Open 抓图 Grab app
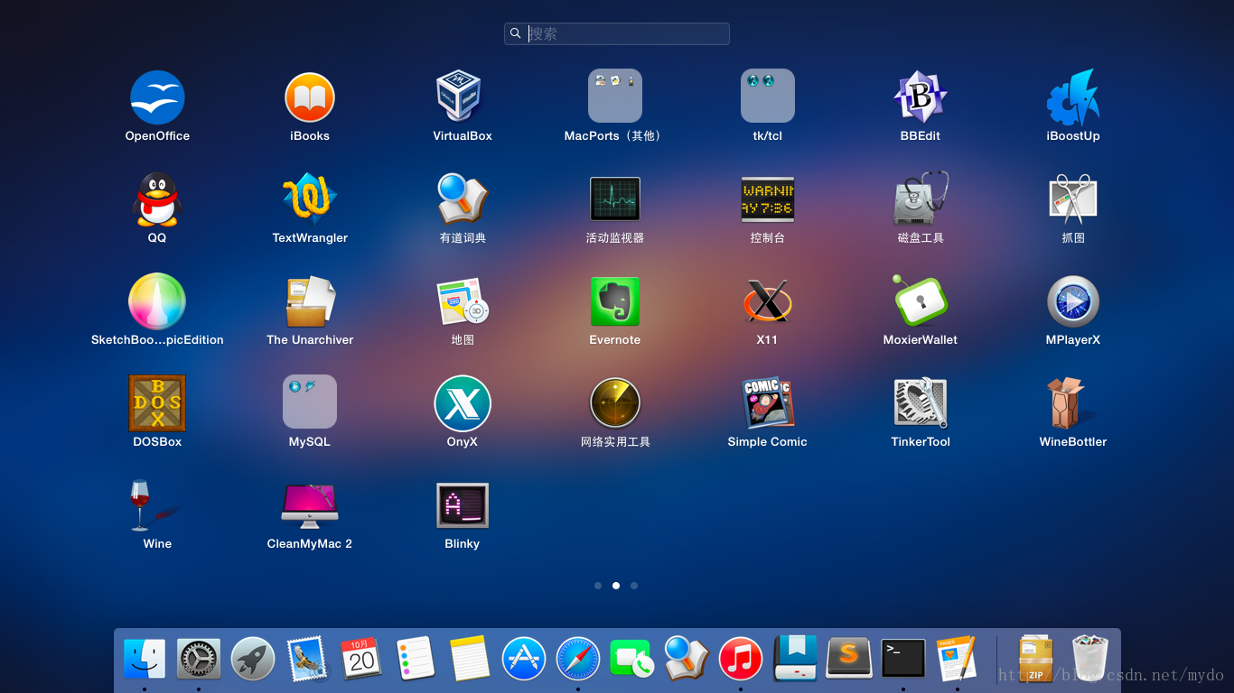1234x693 pixels. (x=1073, y=199)
